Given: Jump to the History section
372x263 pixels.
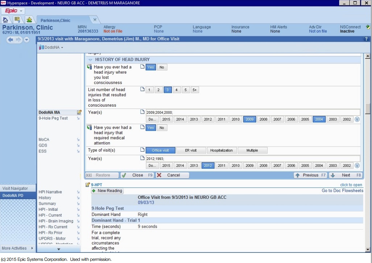Looking at the screenshot, I should coord(45,198).
